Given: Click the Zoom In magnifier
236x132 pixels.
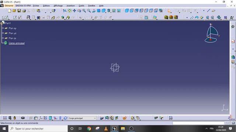Looking at the screenshot, I should coord(84,11).
